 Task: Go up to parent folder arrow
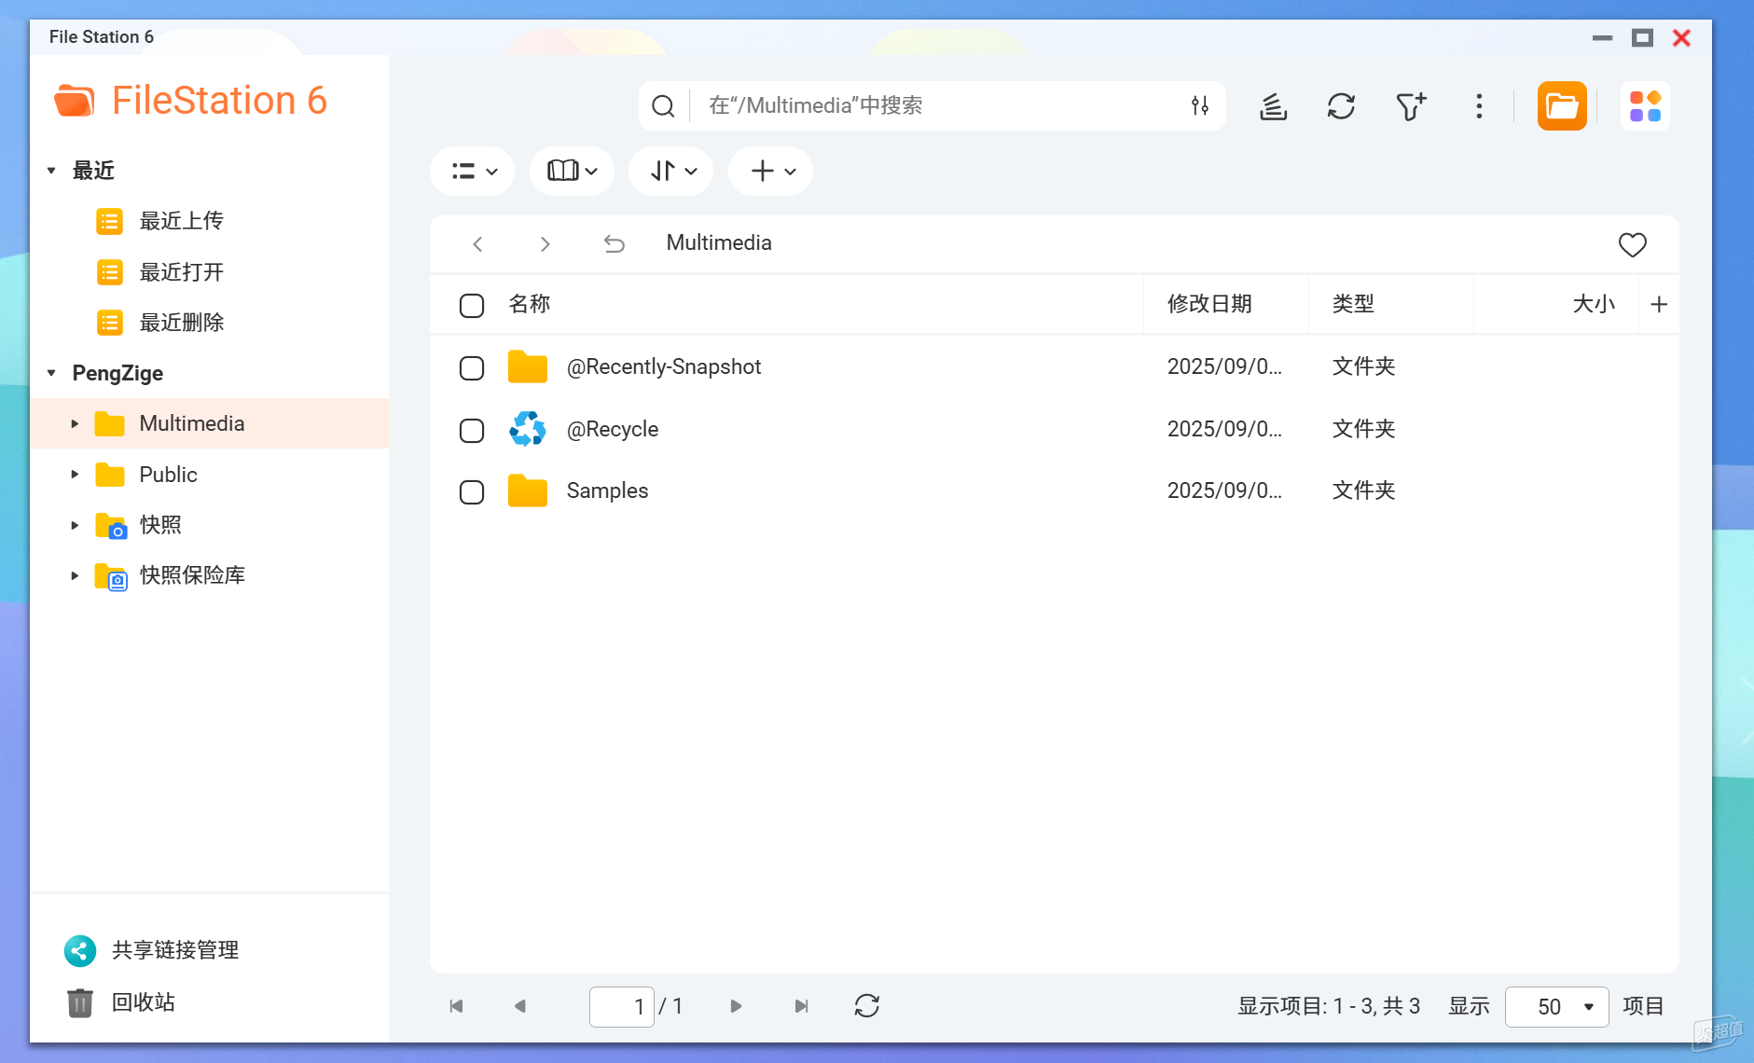pos(614,244)
